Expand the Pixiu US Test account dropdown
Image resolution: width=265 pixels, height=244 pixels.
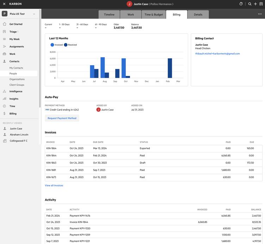coord(34,14)
